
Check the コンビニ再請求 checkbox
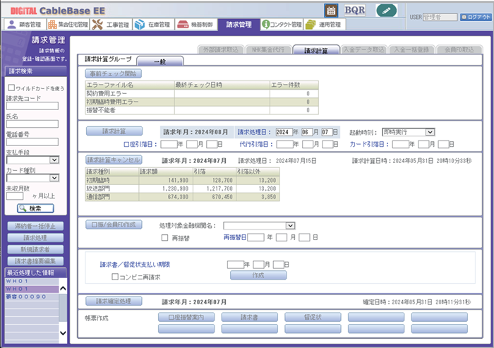pos(115,277)
